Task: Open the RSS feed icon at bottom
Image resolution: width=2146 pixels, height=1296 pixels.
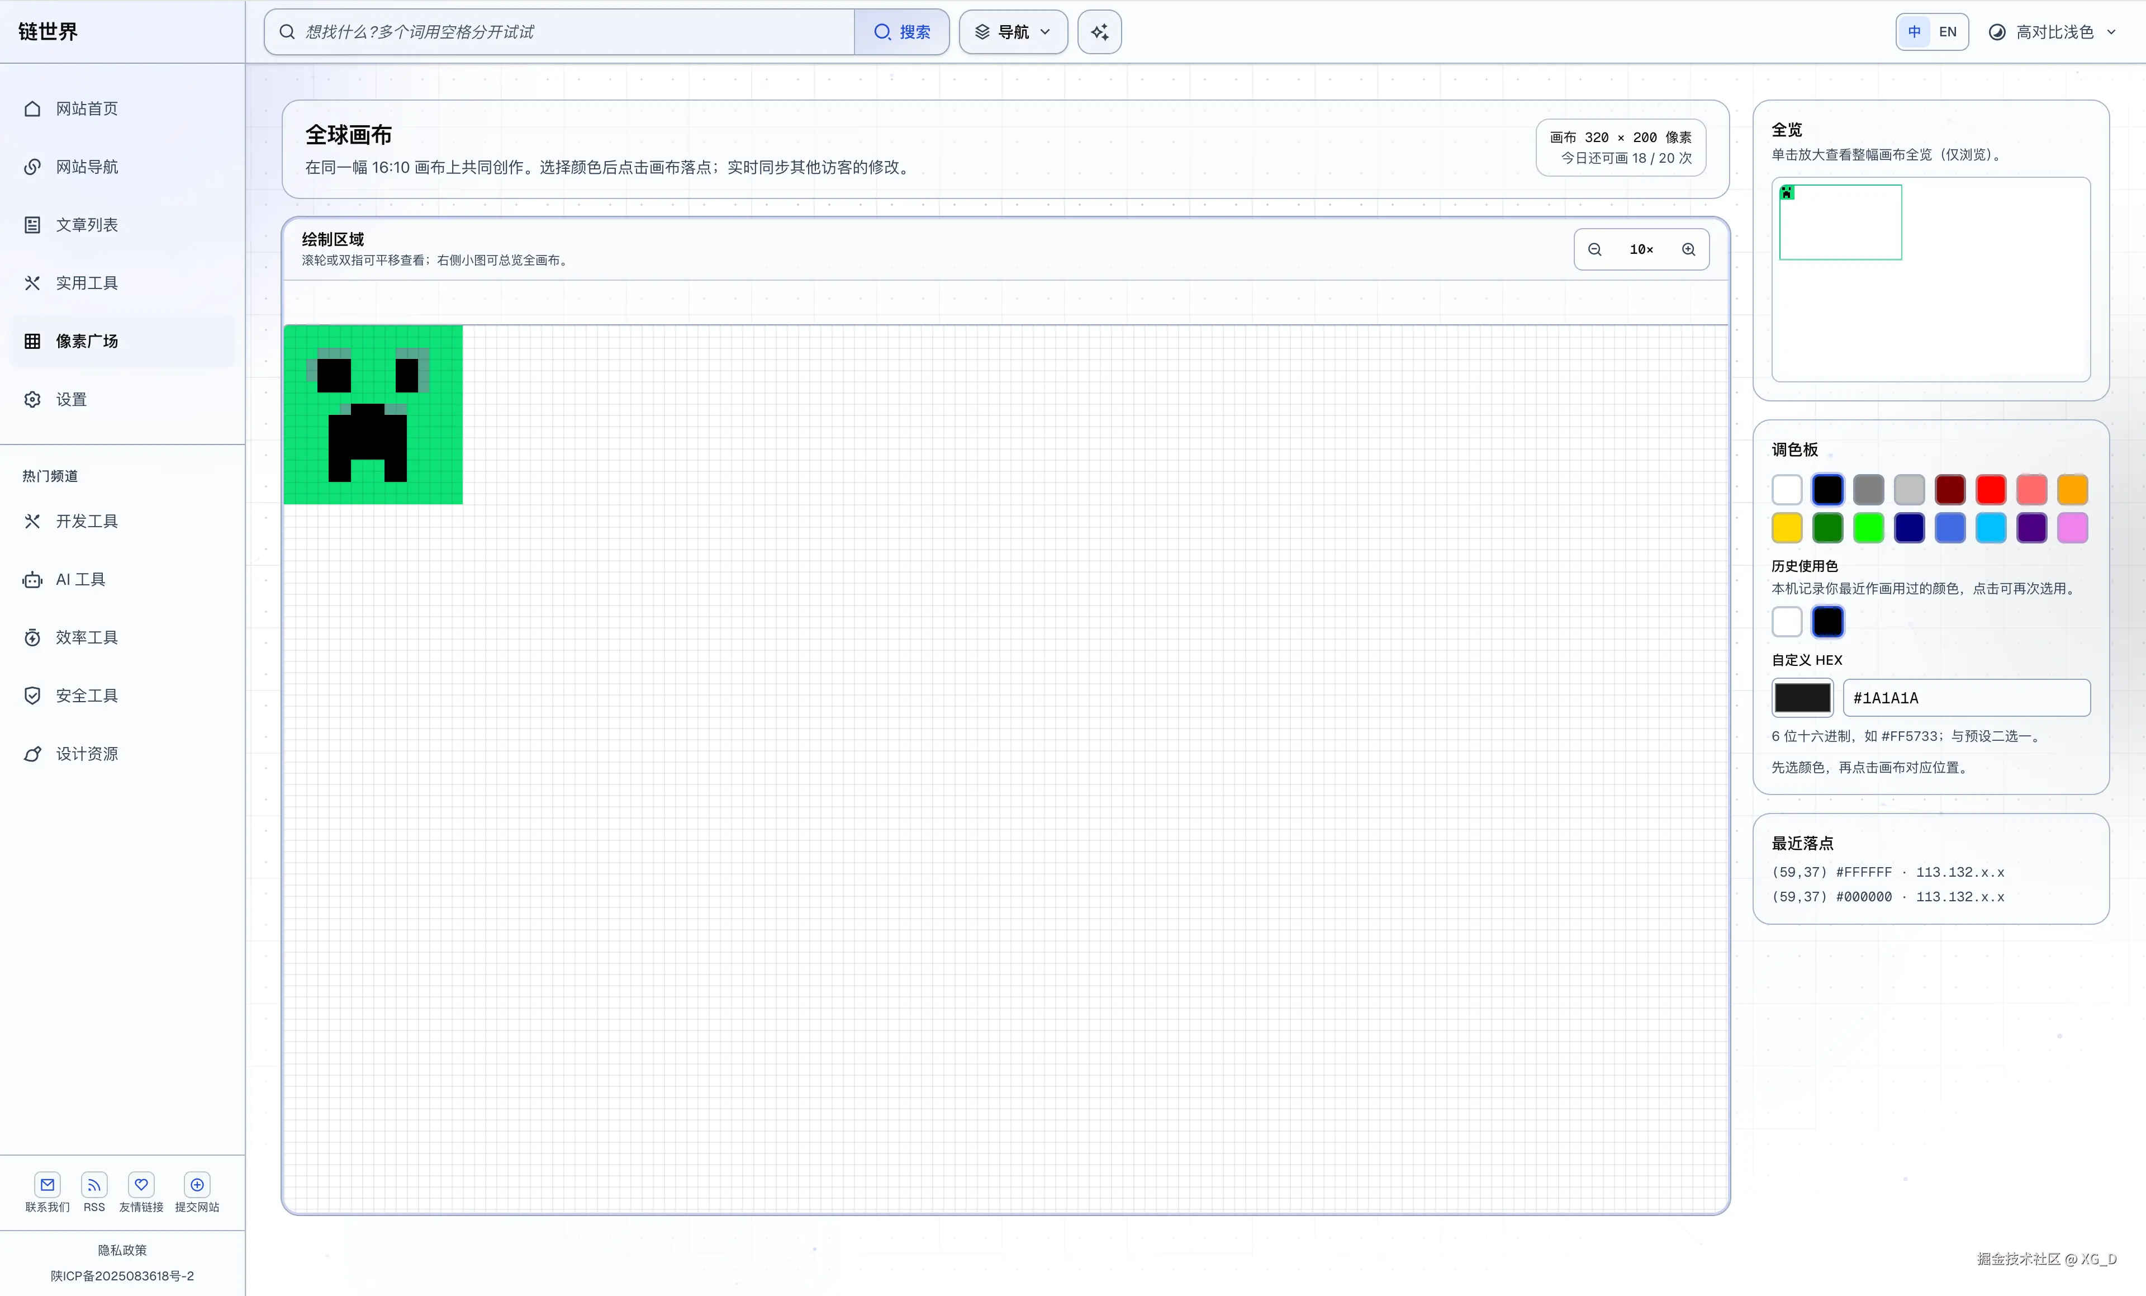Action: click(94, 1185)
